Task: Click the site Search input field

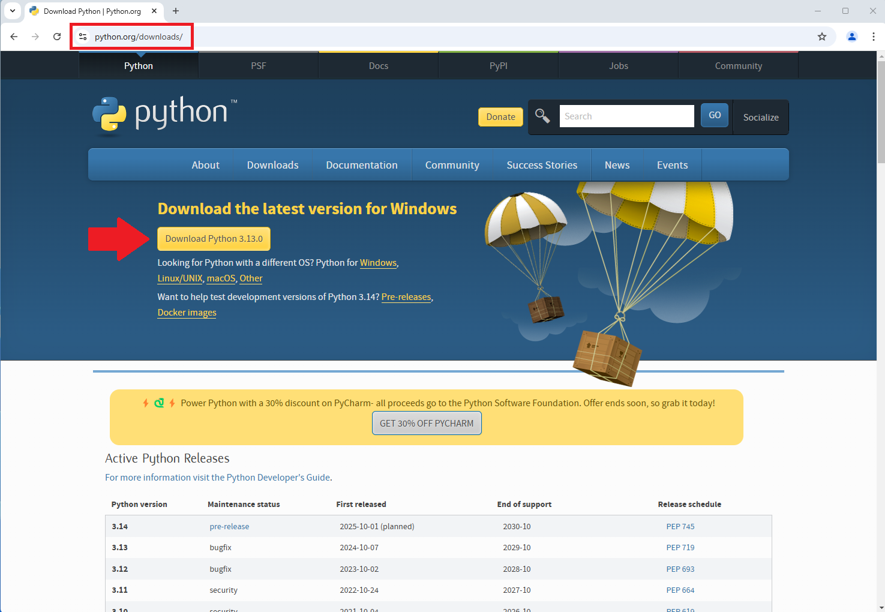Action: tap(627, 116)
